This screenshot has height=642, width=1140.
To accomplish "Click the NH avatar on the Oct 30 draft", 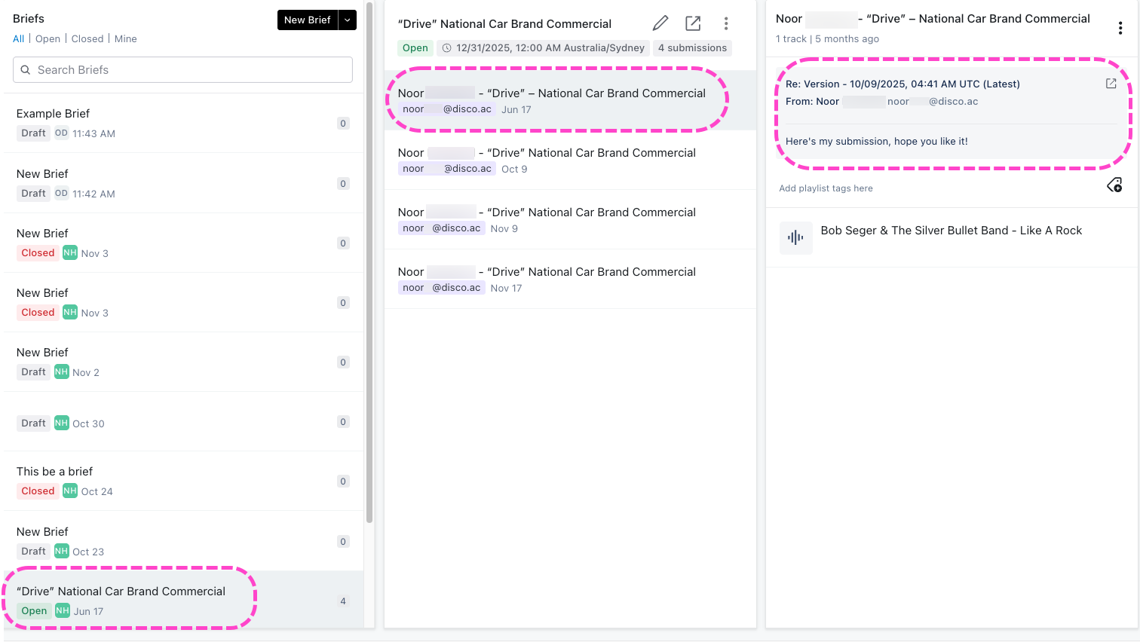I will 62,423.
